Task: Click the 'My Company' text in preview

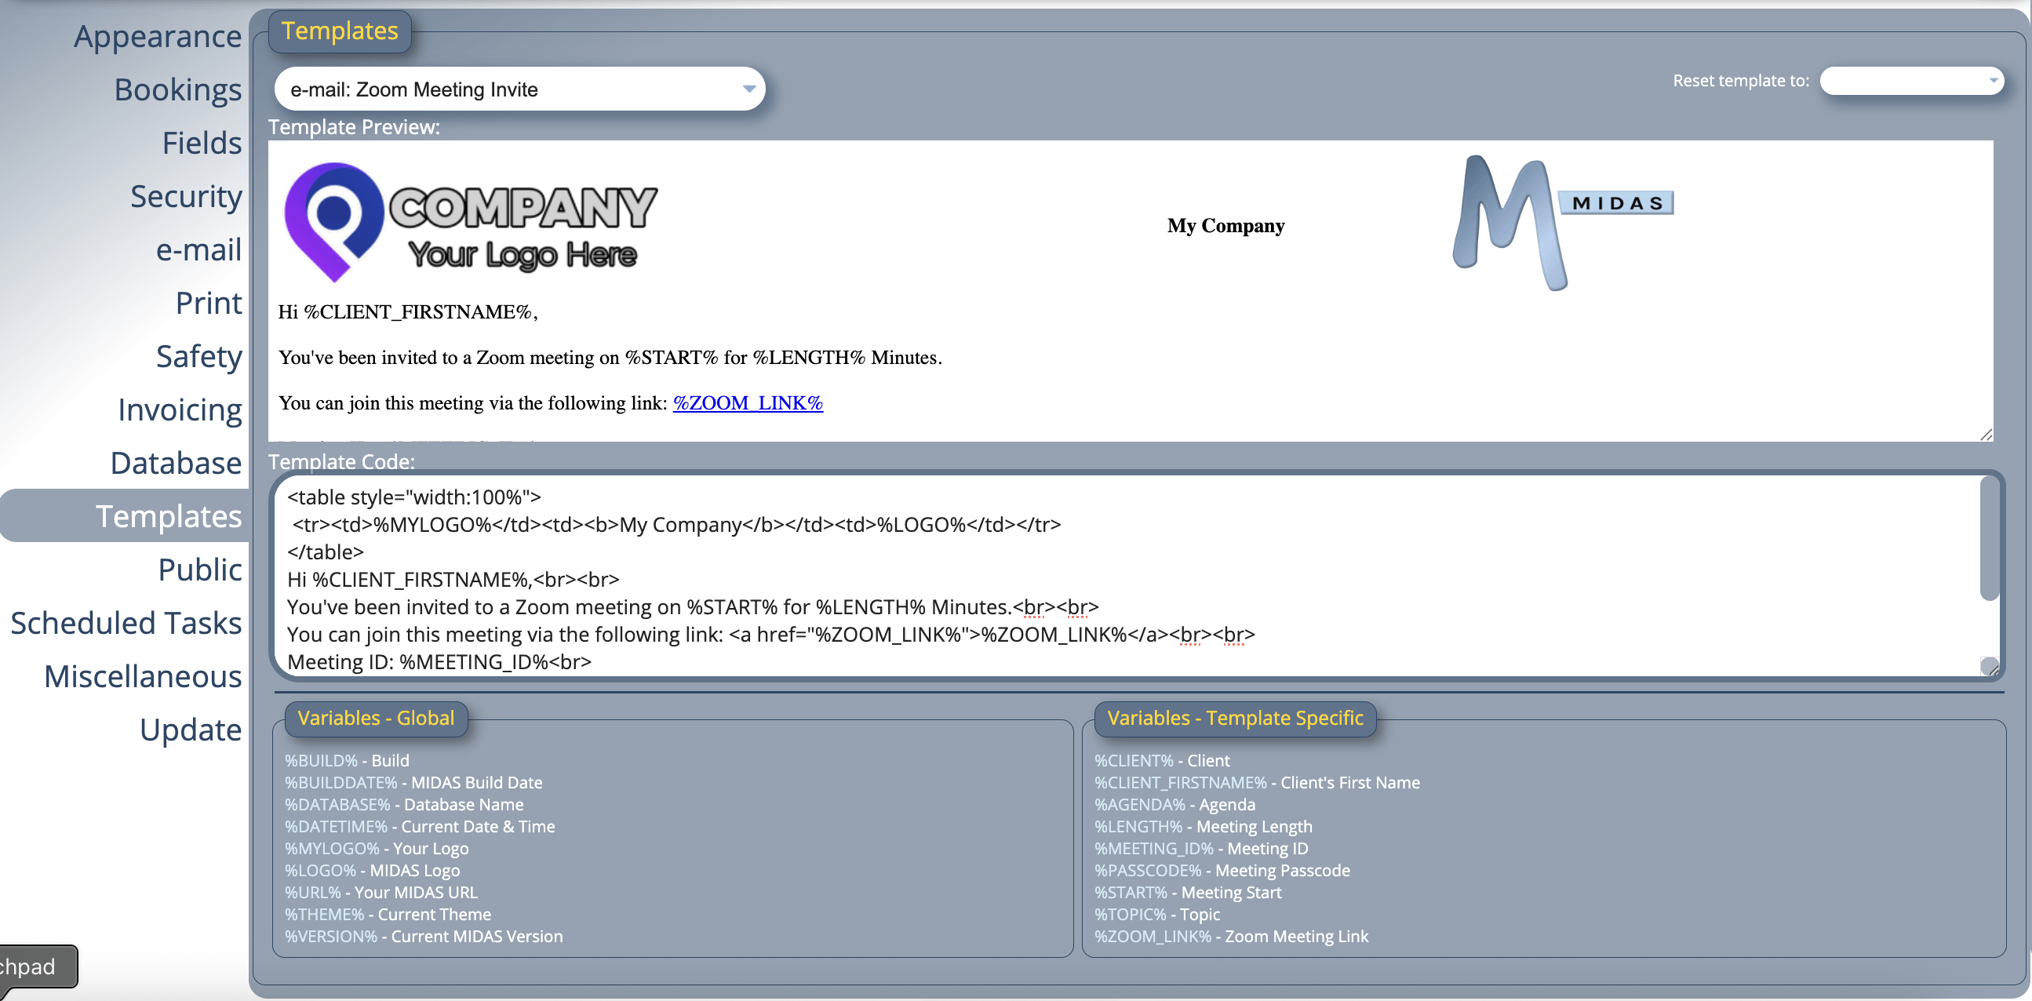Action: 1225,226
